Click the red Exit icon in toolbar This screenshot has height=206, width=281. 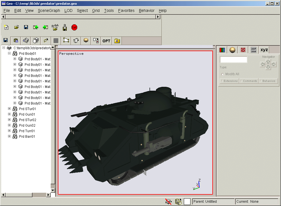pyautogui.click(x=74, y=27)
